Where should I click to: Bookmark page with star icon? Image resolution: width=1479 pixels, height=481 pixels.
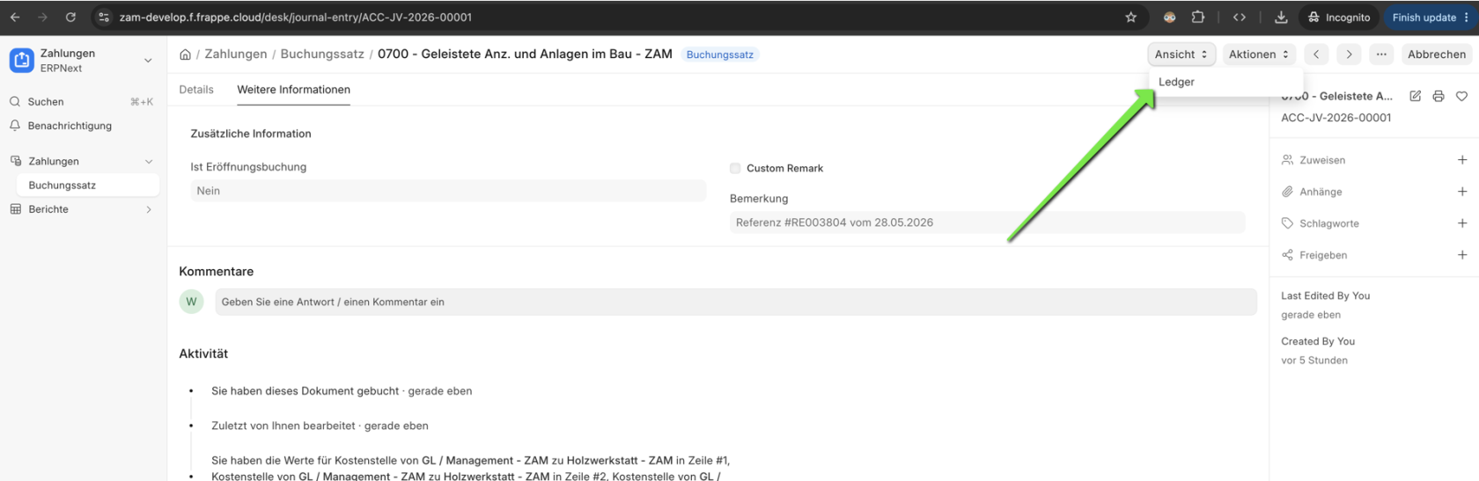(x=1131, y=17)
